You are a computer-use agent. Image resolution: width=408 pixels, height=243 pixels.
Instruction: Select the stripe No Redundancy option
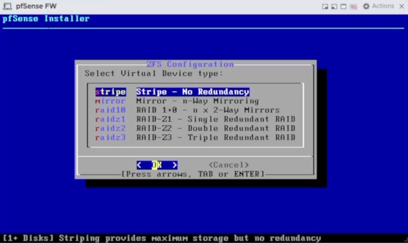pyautogui.click(x=172, y=91)
